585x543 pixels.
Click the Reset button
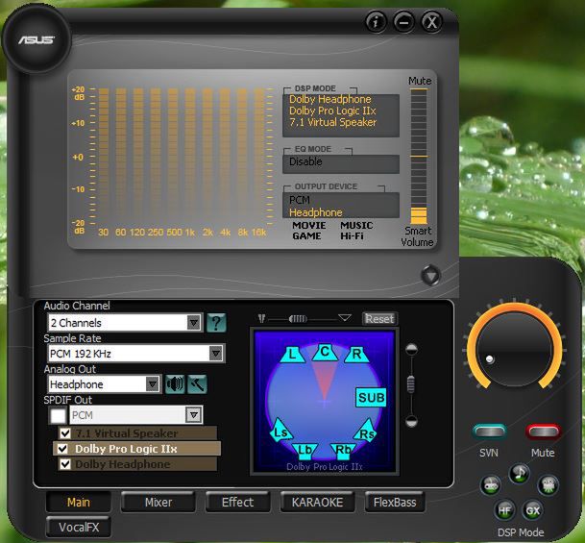pyautogui.click(x=379, y=319)
